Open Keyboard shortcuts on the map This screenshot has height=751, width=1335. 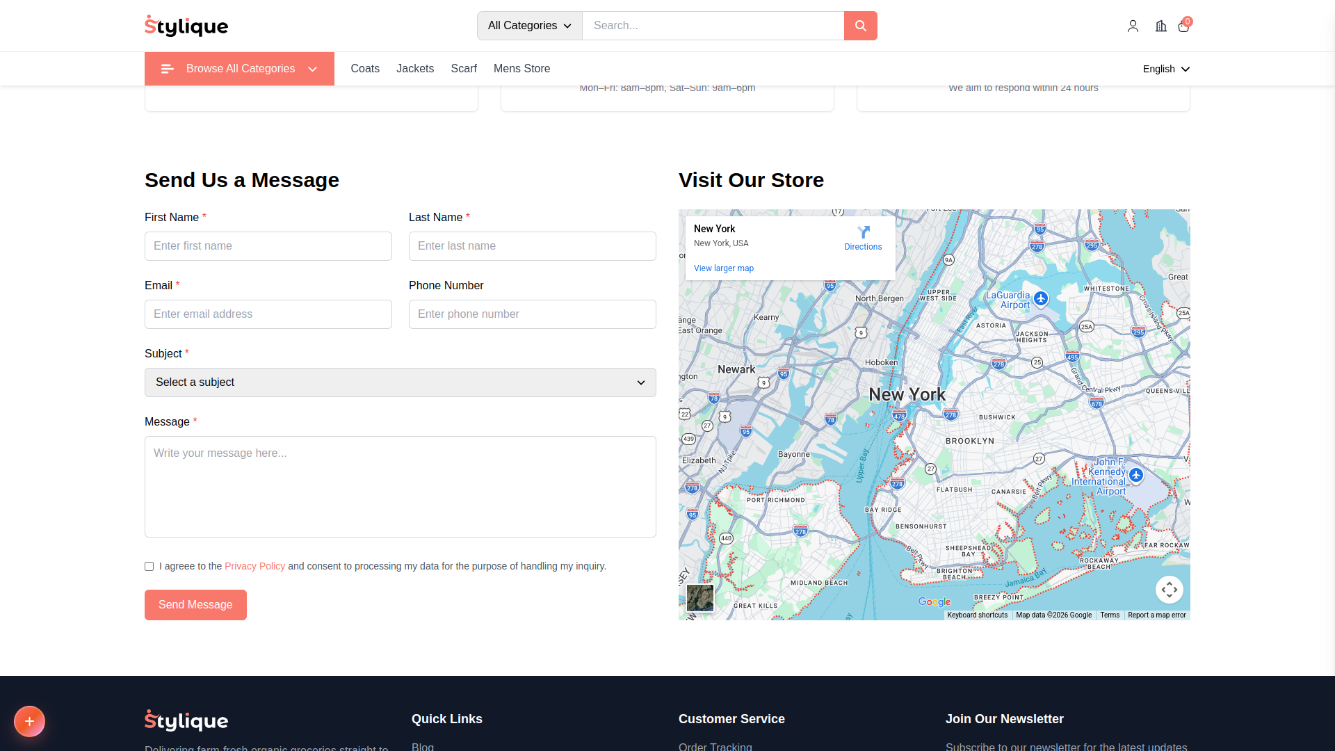coord(977,615)
